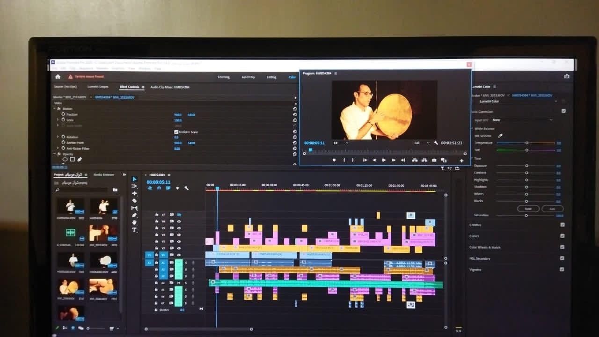Screen dimensions: 599x337
Task: Click the Lift button in Program monitor
Action: coord(414,160)
